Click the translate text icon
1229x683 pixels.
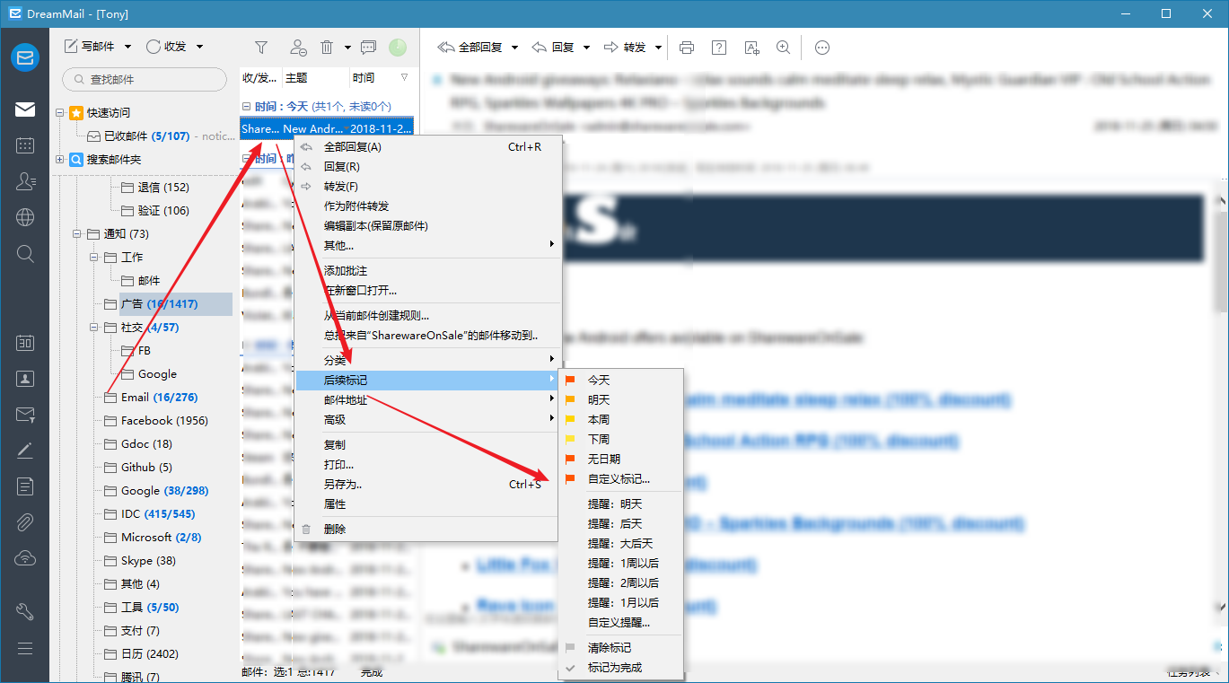pos(751,48)
